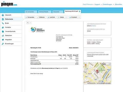
Task: Click the Löschen button
Action: 52,17
